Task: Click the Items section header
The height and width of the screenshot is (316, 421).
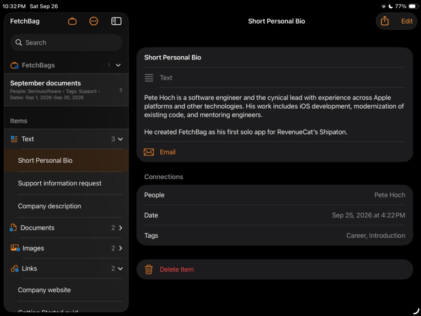Action: 19,121
